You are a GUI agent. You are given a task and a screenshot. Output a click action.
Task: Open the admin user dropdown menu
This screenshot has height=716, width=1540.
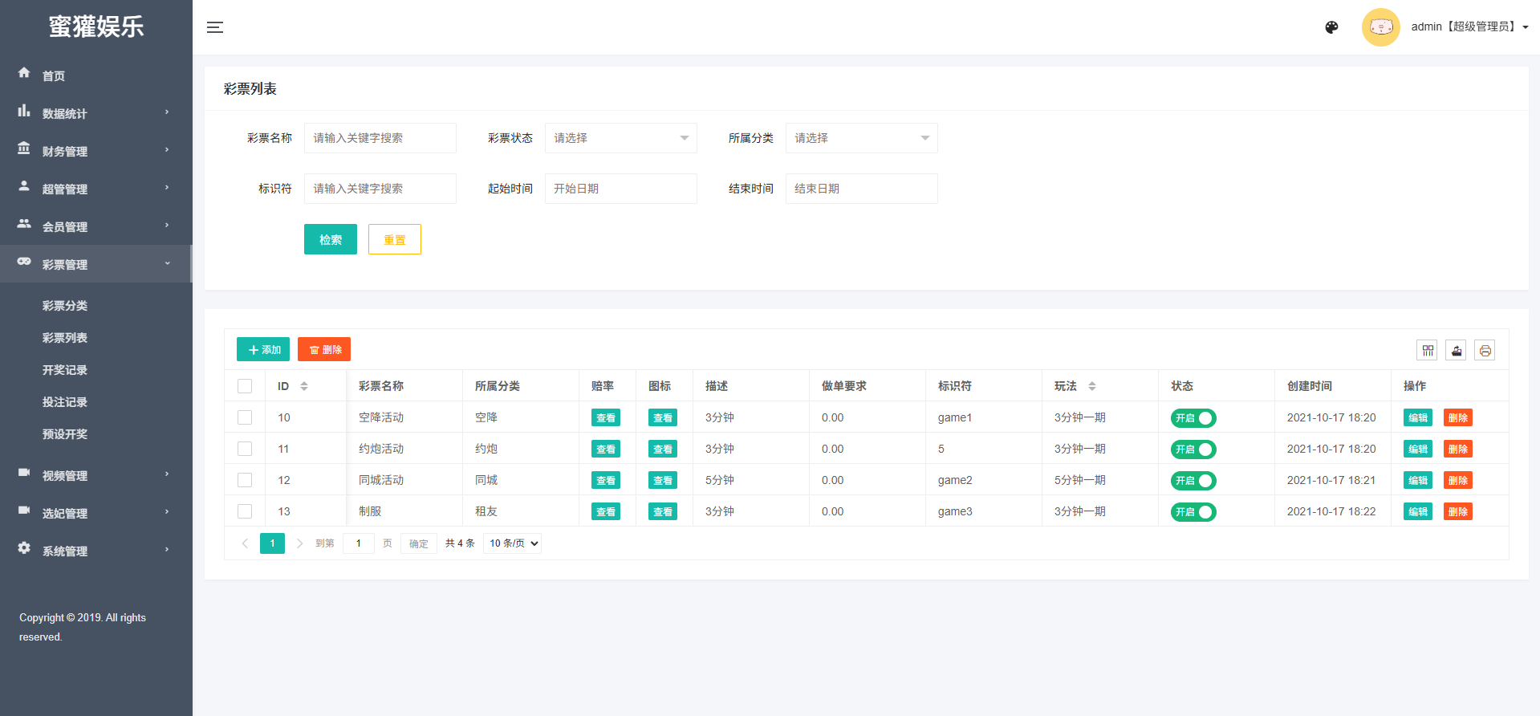click(x=1469, y=26)
